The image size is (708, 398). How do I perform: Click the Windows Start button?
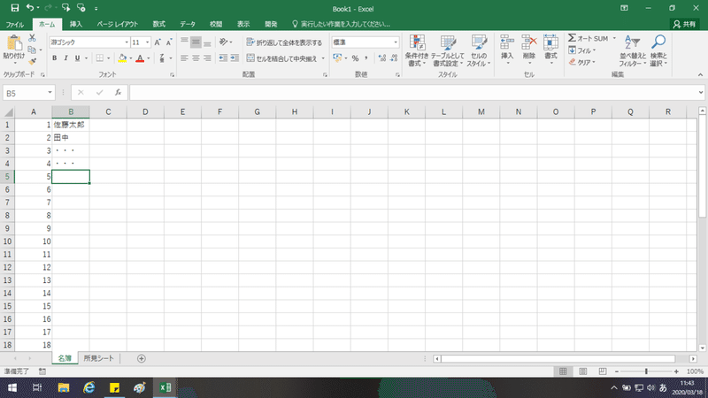pos(12,387)
